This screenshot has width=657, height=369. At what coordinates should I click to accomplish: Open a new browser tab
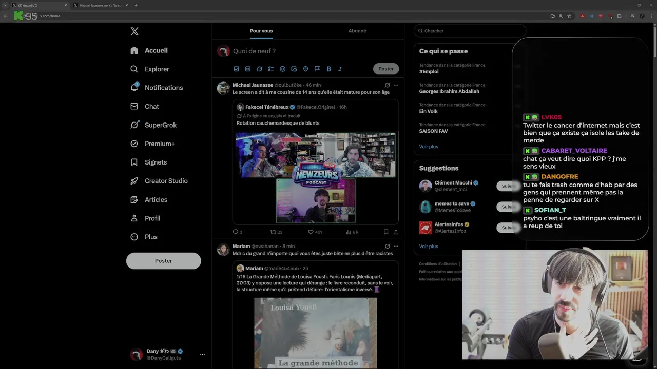(x=136, y=5)
